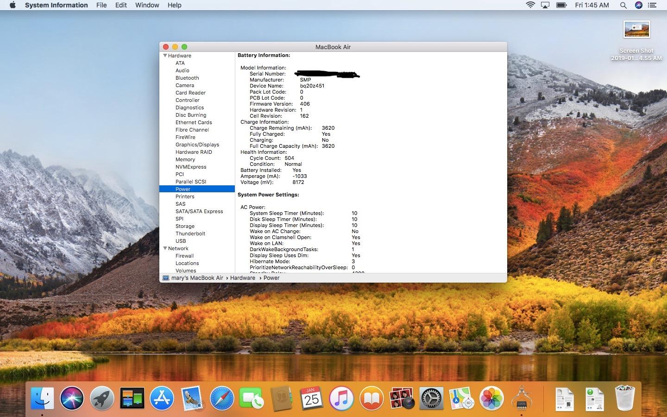
Task: Open Calendar showing JAN 25
Action: pyautogui.click(x=311, y=398)
